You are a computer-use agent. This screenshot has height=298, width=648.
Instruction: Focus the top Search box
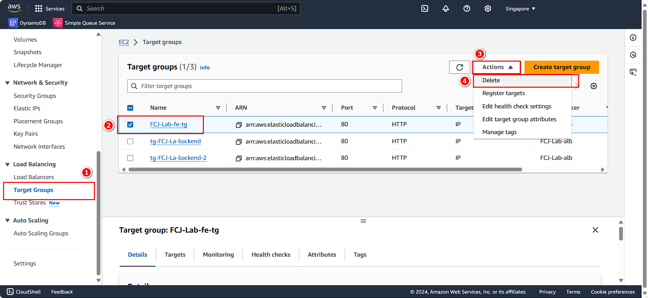[x=186, y=8]
